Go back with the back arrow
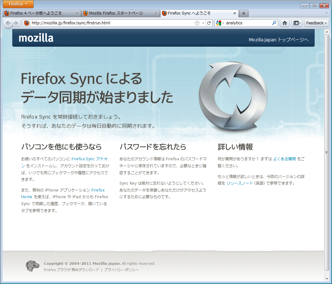The image size is (332, 284). pos(8,23)
